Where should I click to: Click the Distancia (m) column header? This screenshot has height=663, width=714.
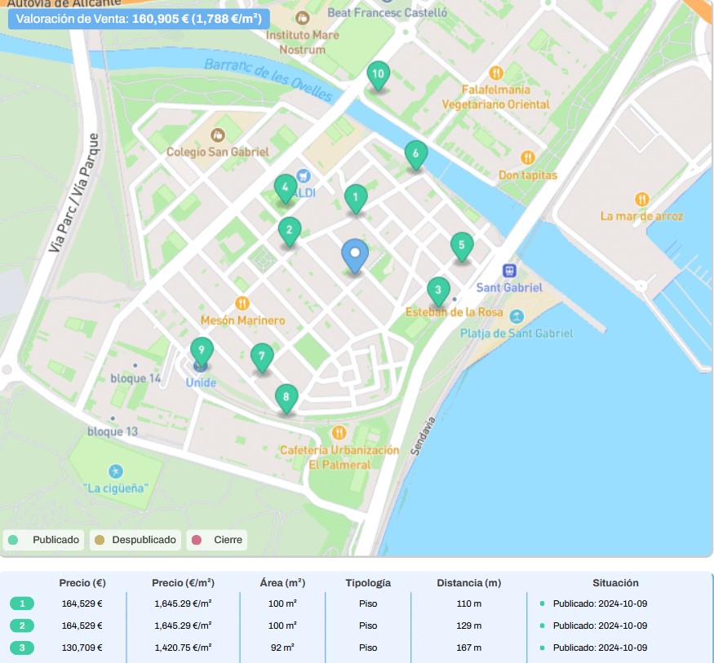point(468,583)
